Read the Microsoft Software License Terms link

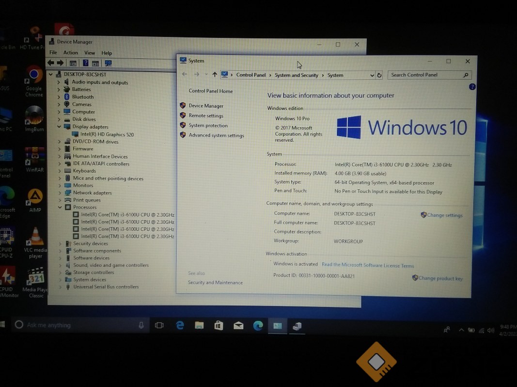coord(368,265)
